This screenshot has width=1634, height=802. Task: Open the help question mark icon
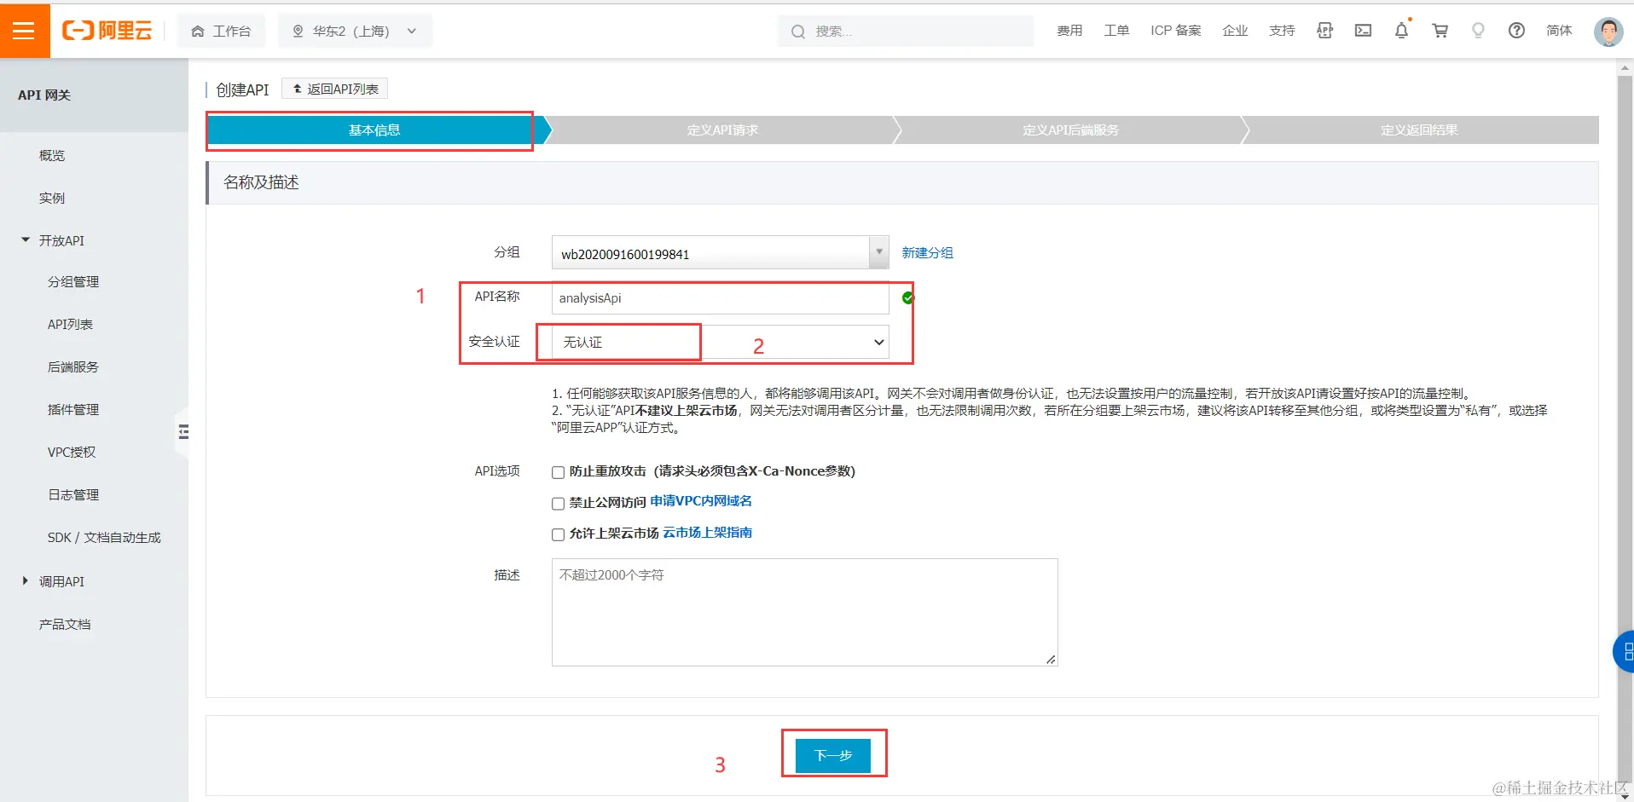coord(1516,31)
